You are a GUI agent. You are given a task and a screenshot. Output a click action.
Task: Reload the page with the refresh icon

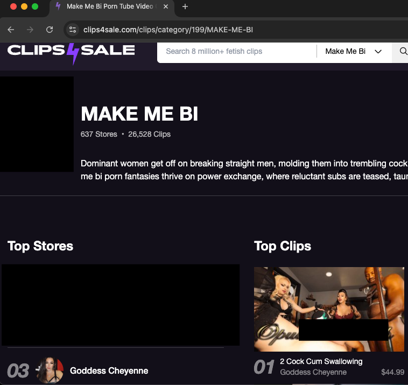50,30
